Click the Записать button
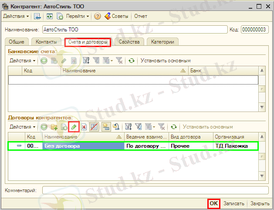This screenshot has width=274, height=210. click(x=234, y=203)
